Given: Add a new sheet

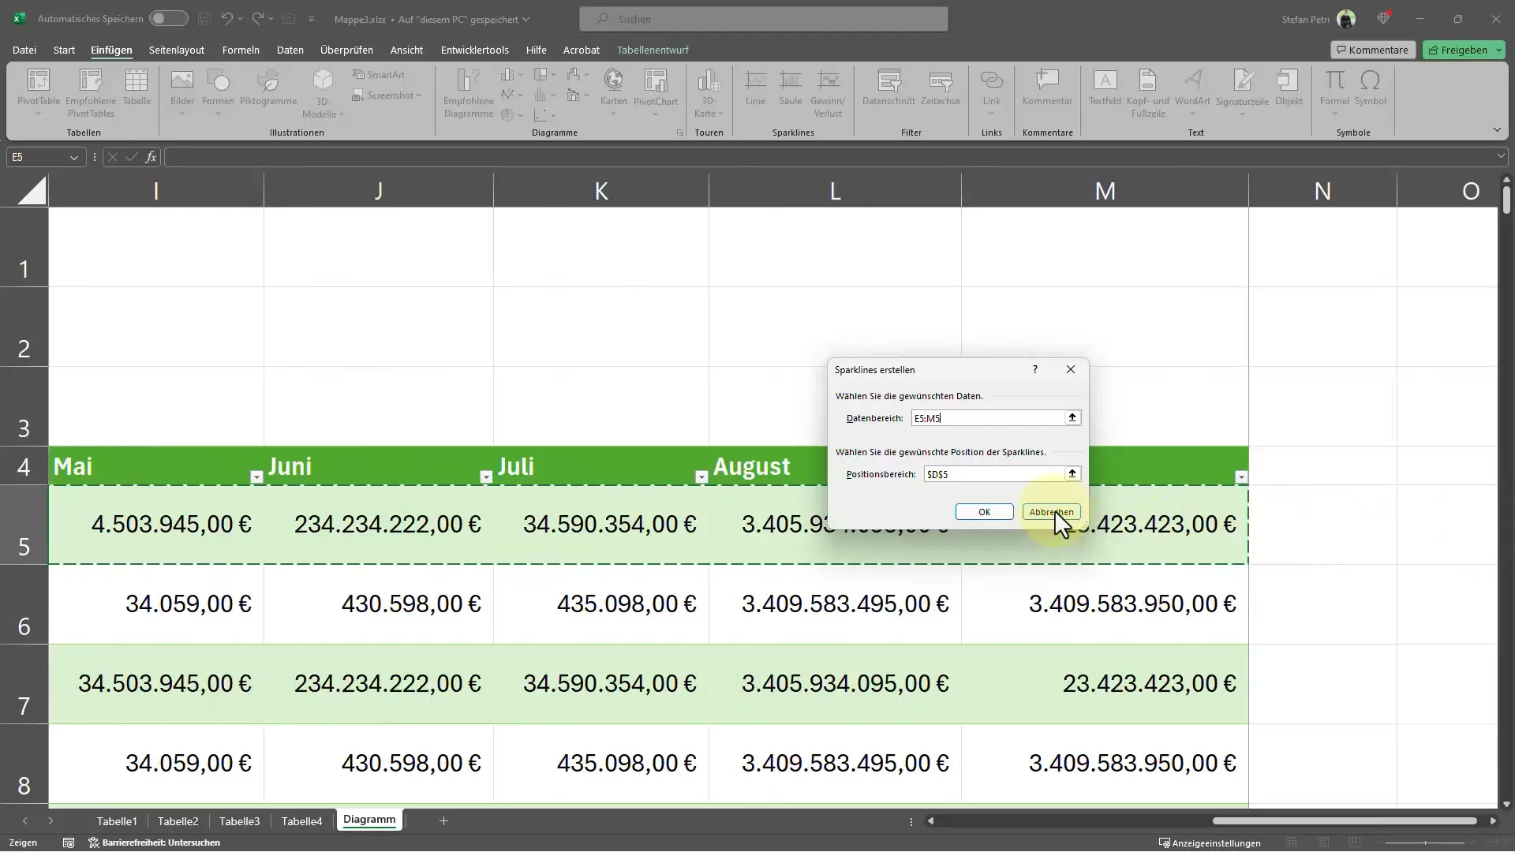Looking at the screenshot, I should 443,821.
